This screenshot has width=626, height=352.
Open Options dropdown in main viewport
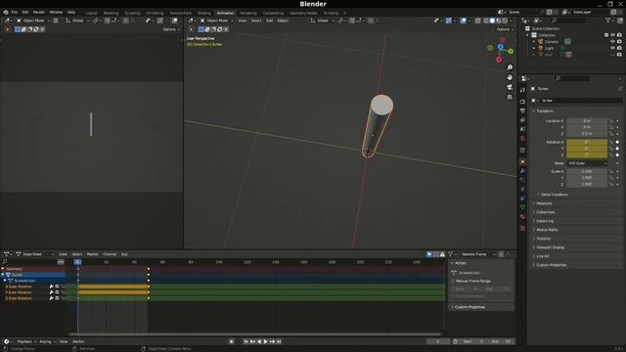(505, 29)
